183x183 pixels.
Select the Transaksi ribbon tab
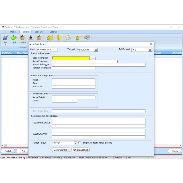(25, 32)
